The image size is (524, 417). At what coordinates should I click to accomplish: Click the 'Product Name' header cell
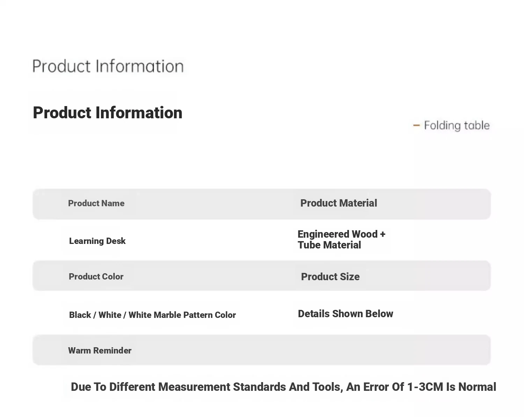(x=96, y=203)
